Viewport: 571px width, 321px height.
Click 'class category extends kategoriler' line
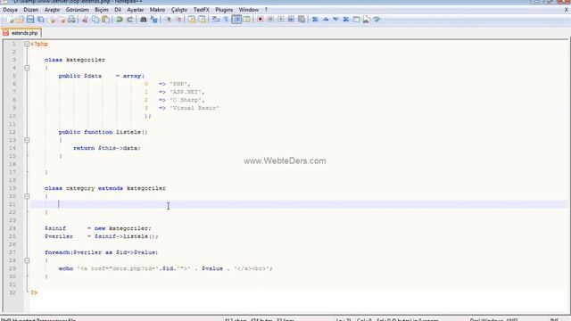[105, 188]
